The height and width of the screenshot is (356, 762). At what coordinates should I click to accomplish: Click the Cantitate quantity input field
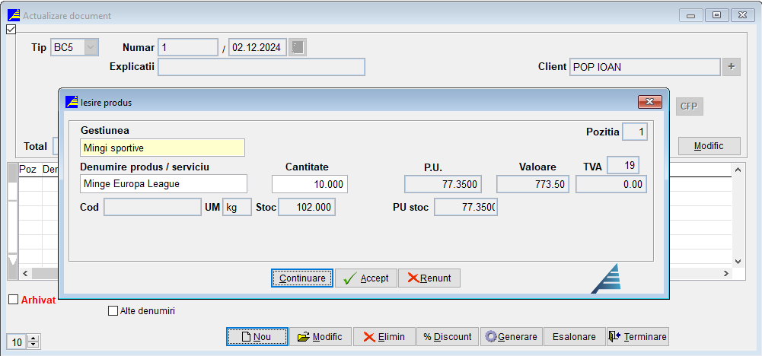point(310,184)
